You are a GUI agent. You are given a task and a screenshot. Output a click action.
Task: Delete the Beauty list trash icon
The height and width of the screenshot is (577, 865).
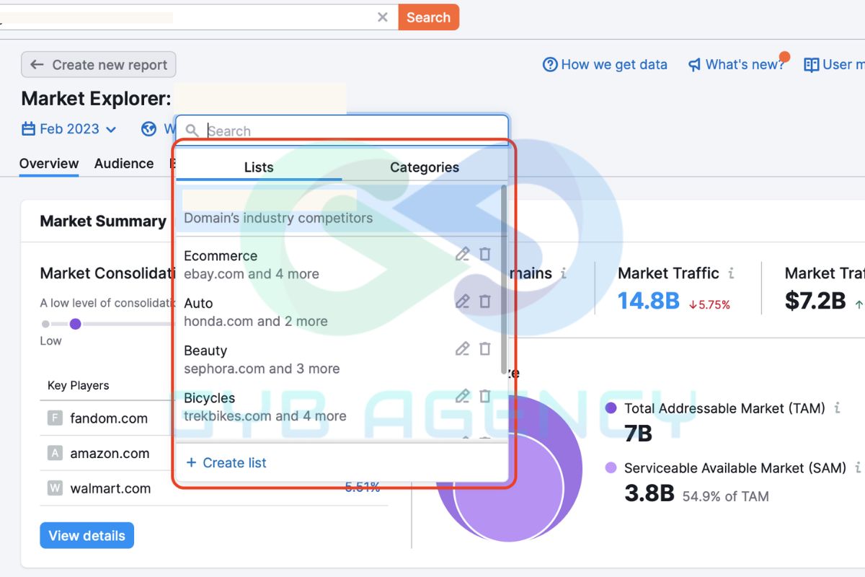click(485, 349)
